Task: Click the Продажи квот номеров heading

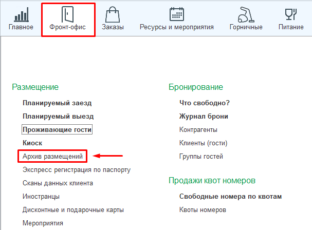Action: tap(212, 181)
